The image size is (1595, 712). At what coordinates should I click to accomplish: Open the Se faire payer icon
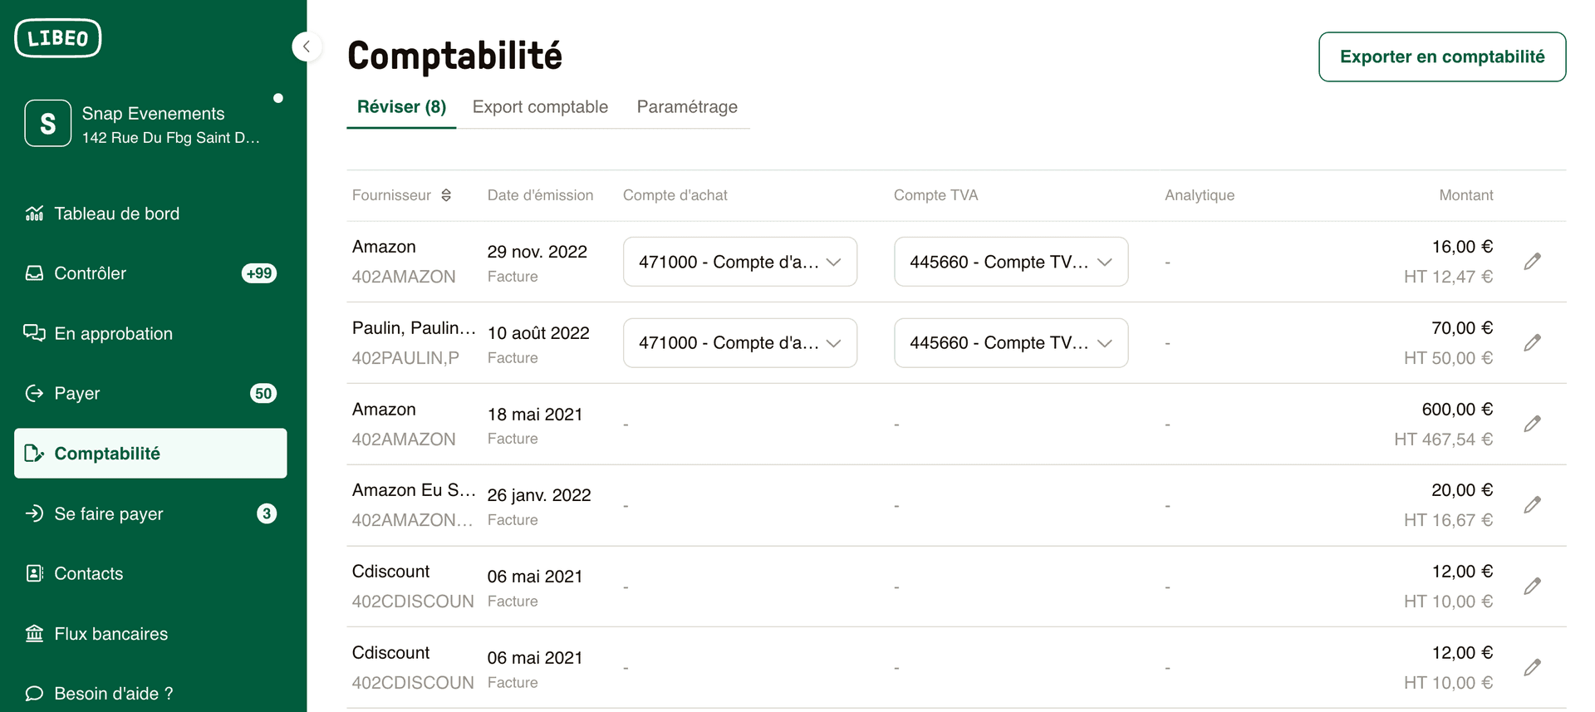pyautogui.click(x=34, y=513)
